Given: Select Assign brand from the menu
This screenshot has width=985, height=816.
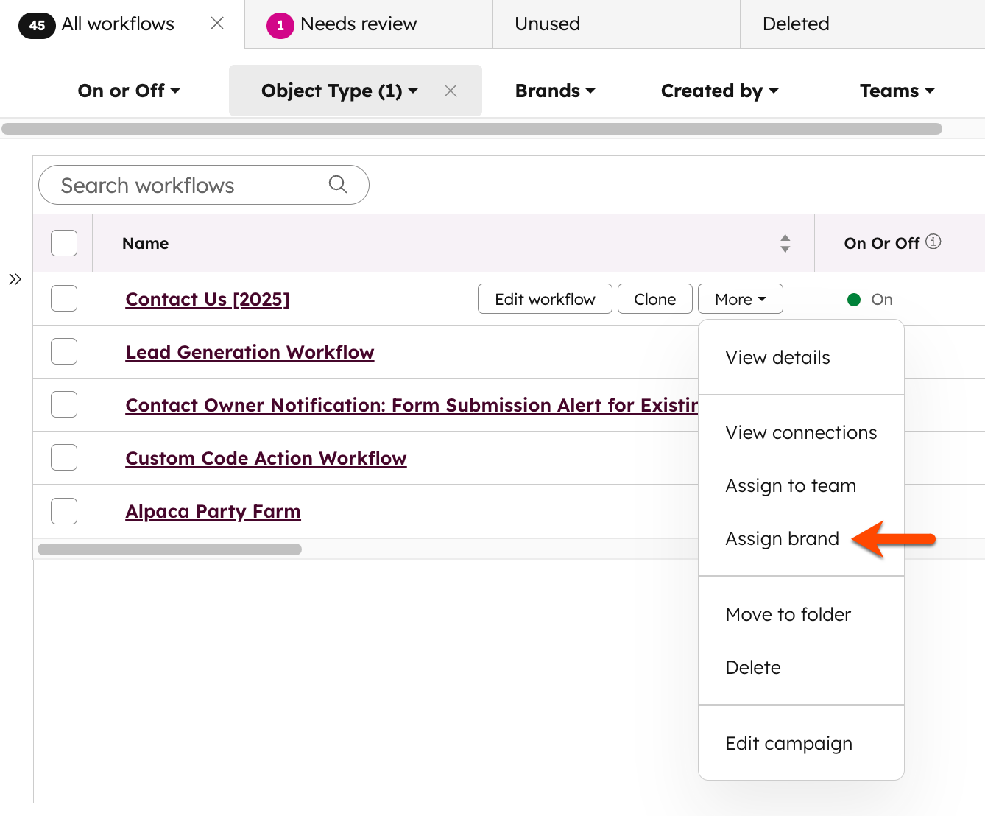Looking at the screenshot, I should tap(782, 538).
